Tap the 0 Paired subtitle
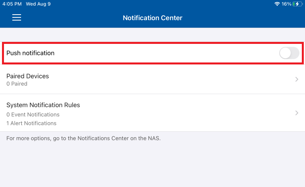This screenshot has height=187, width=305. tap(17, 84)
